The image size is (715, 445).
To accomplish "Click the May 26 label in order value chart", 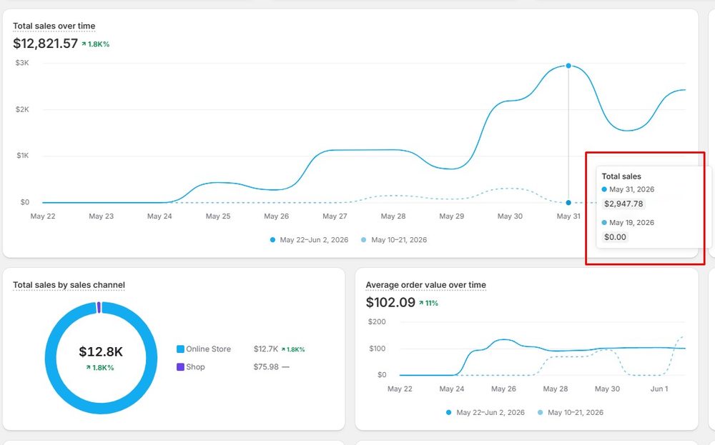I will coord(503,389).
